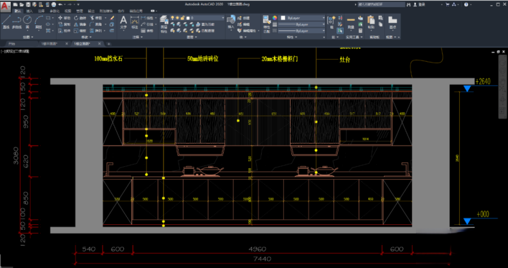Click the Text (文字) tool icon
This screenshot has height=268, width=508.
124,21
